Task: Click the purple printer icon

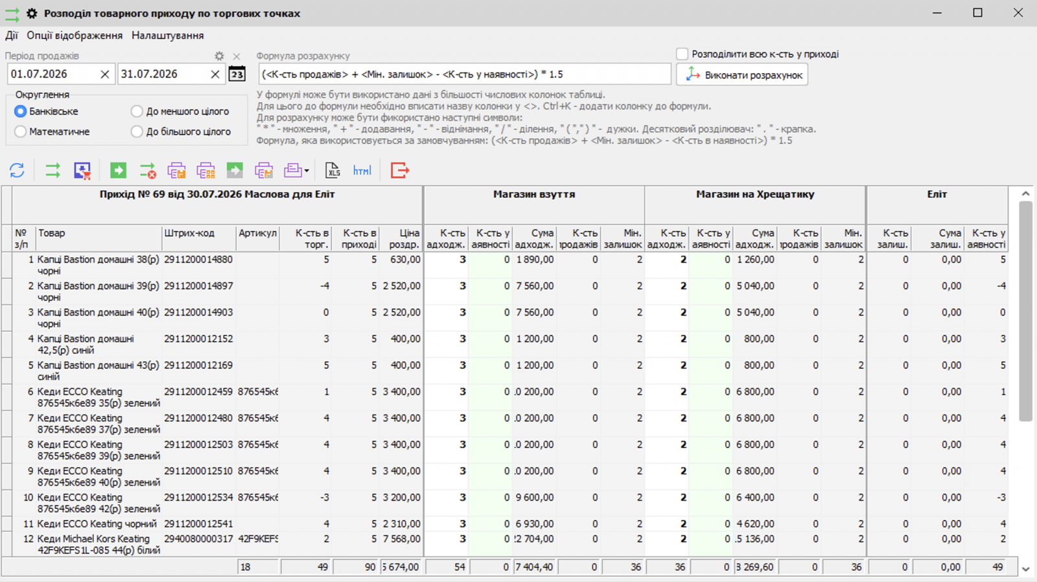Action: 293,170
